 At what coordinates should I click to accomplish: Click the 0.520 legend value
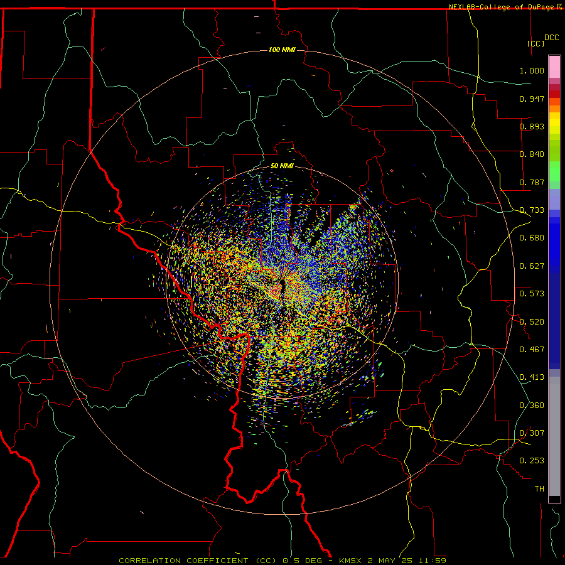coord(532,322)
